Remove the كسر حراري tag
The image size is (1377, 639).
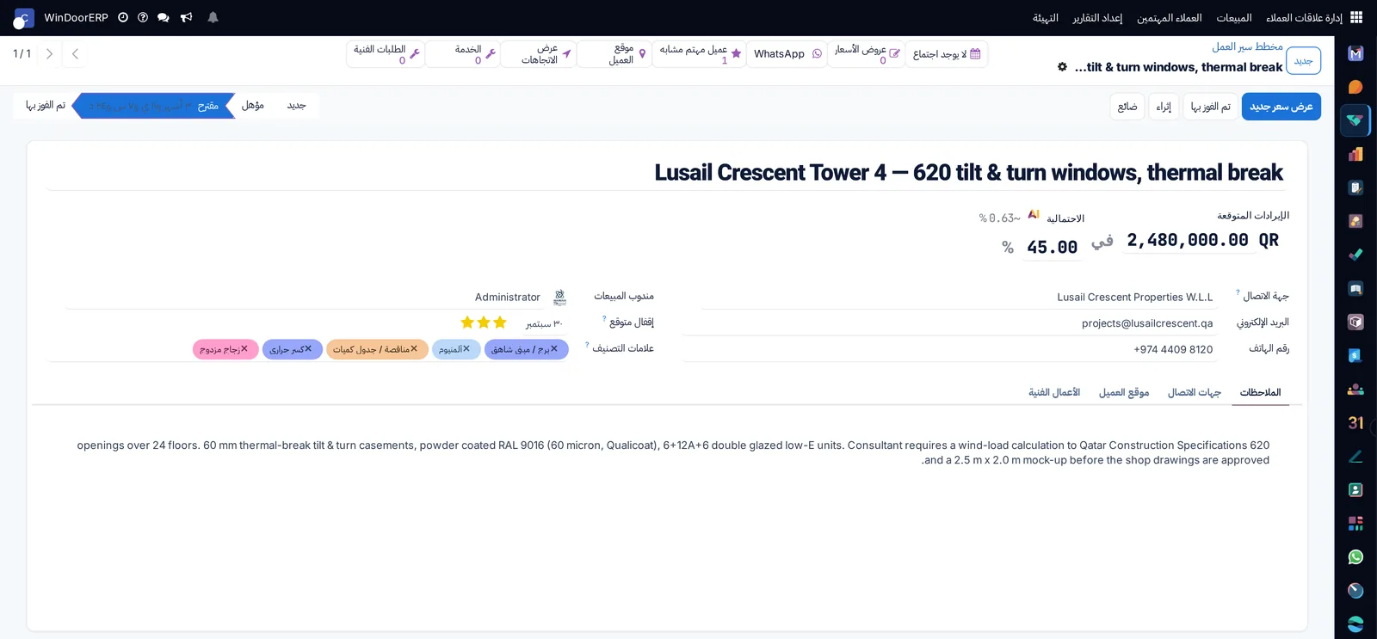tap(308, 348)
